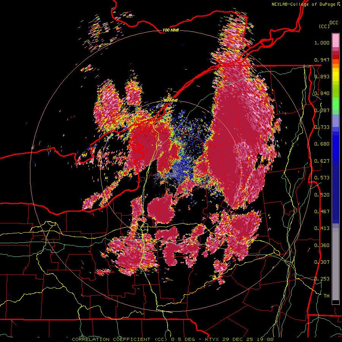Click the DCC label above the legend
The image size is (342, 342).
pyautogui.click(x=334, y=23)
